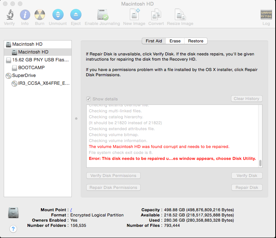Click the Format value Encrypted Logical Partition
This screenshot has width=276, height=238.
click(x=97, y=215)
